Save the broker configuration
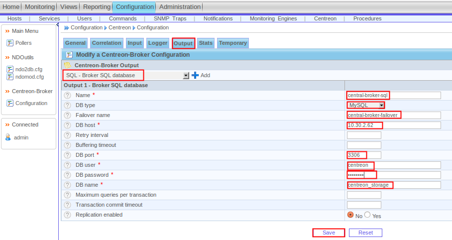This screenshot has width=452, height=240. pyautogui.click(x=329, y=233)
